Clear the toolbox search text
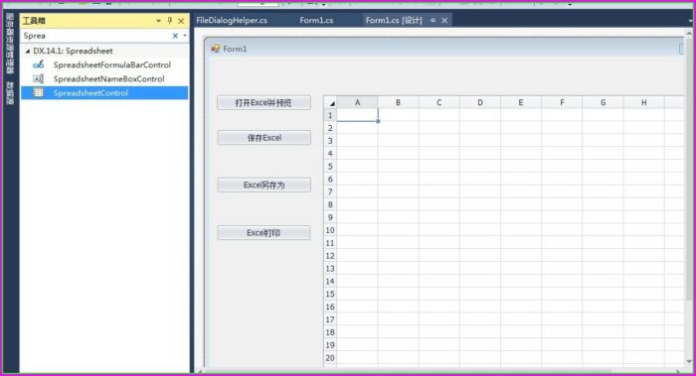The width and height of the screenshot is (696, 376). point(175,36)
